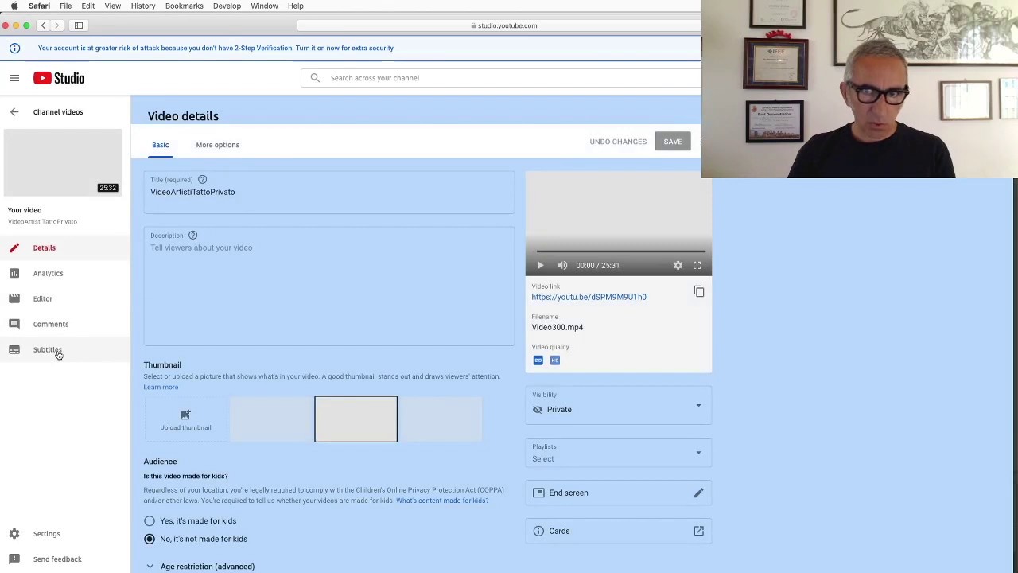1018x573 pixels.
Task: Click UNDO CHANGES button
Action: [x=618, y=142]
